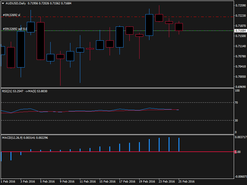The image size is (247, 185).
Task: Click the RSI level 70 label
Action: [236, 103]
